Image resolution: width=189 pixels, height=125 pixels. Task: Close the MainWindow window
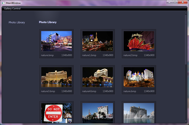coord(183,2)
